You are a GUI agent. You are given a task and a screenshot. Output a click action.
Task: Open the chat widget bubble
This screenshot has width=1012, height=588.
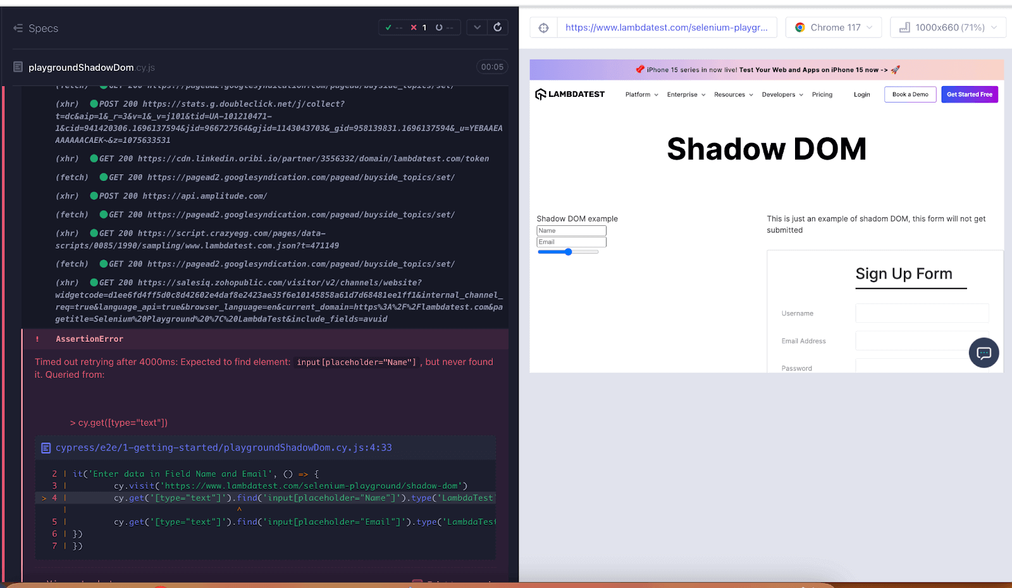984,353
